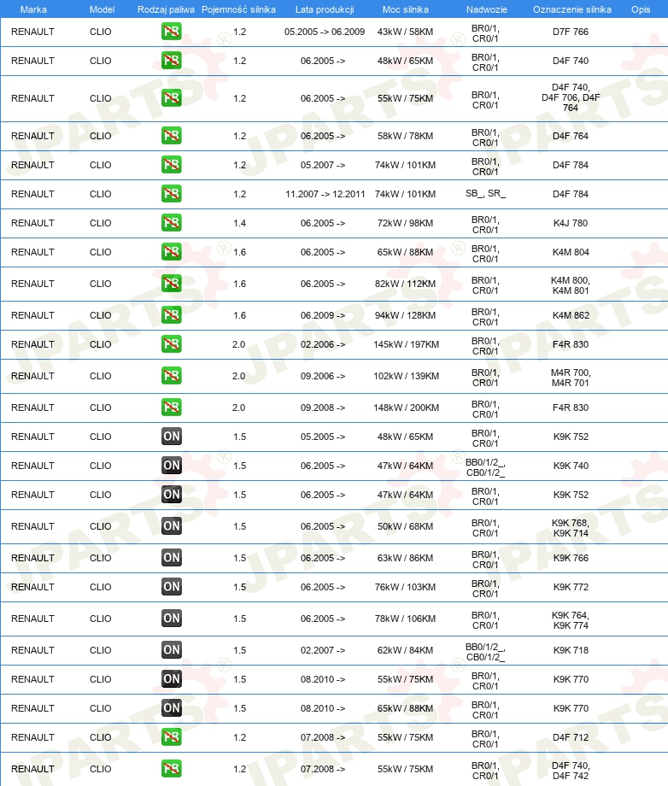Click the petrol icon in the D7F 766 row
The image size is (668, 786).
pyautogui.click(x=172, y=32)
